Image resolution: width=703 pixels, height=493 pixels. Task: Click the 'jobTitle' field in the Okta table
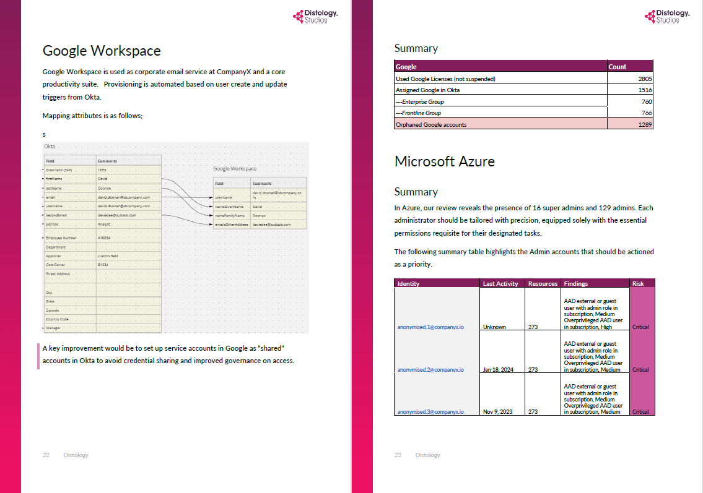coord(52,224)
